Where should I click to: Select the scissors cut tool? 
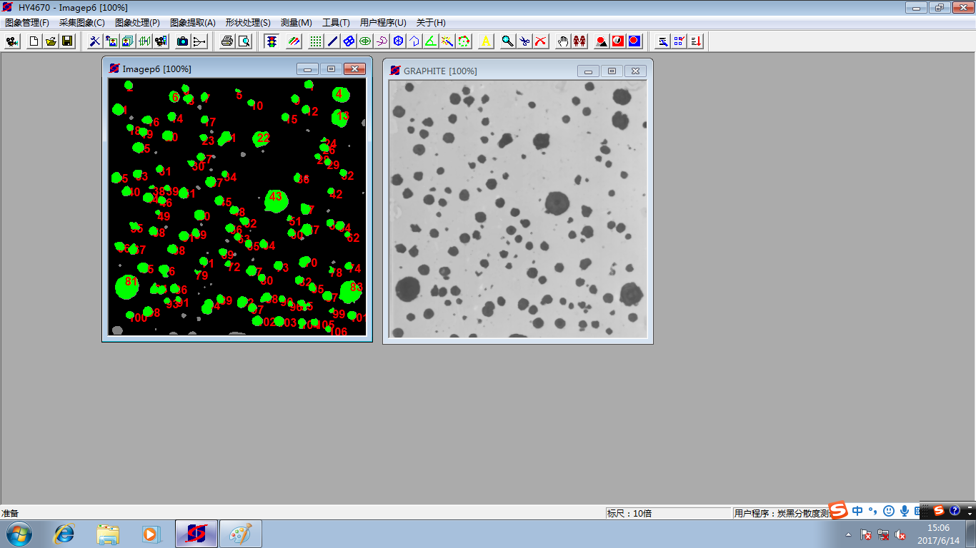(x=524, y=41)
